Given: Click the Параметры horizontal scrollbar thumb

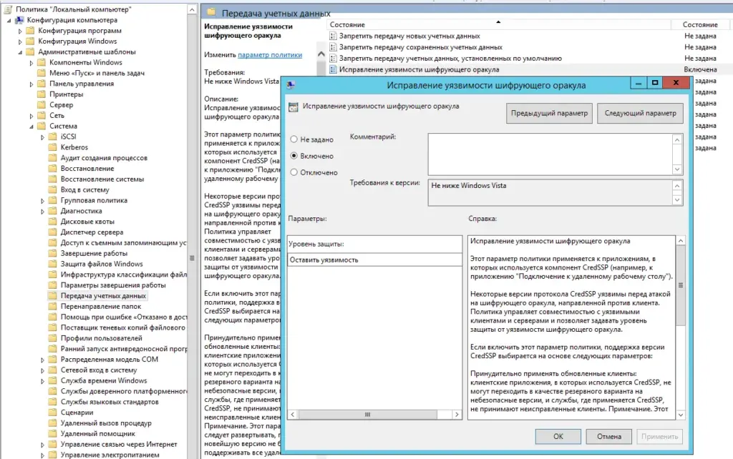Looking at the screenshot, I should click(x=367, y=414).
